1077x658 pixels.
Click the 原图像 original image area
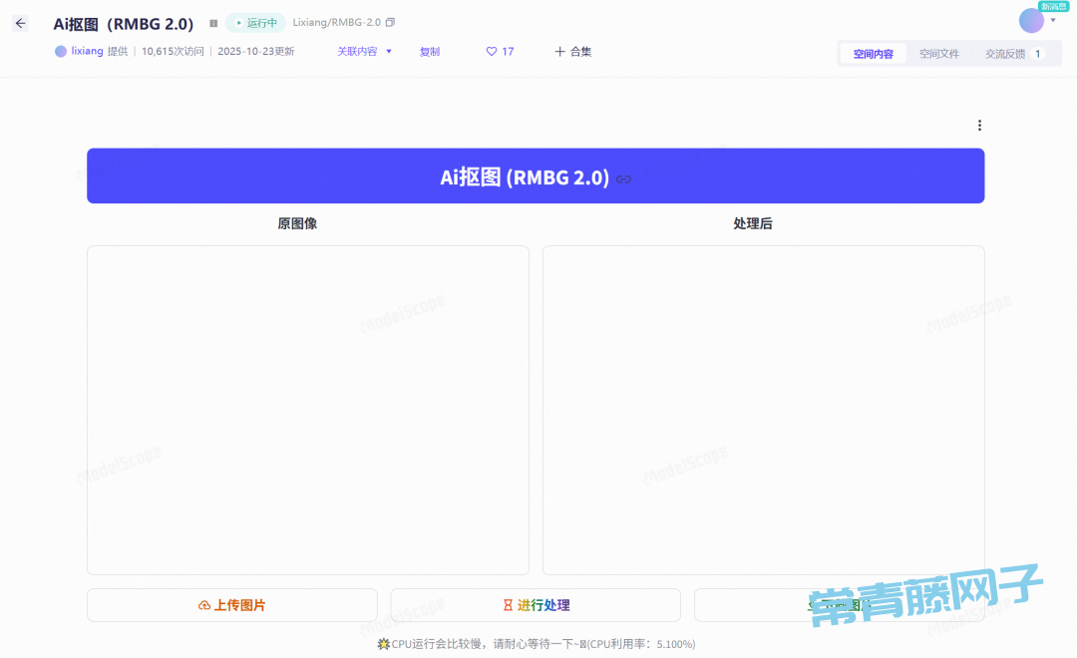click(x=307, y=410)
